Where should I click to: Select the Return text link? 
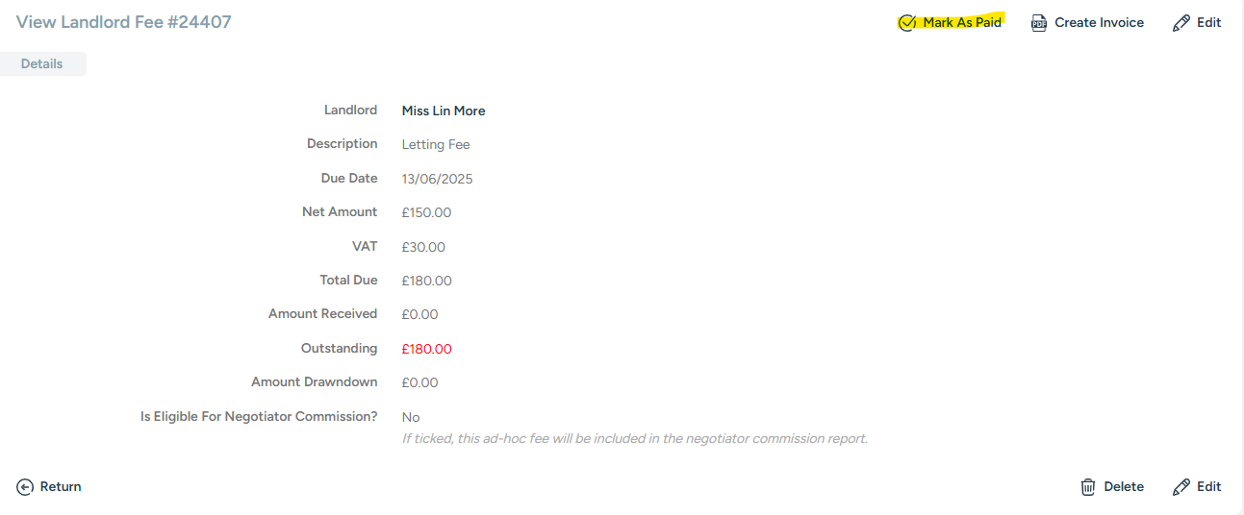[61, 487]
